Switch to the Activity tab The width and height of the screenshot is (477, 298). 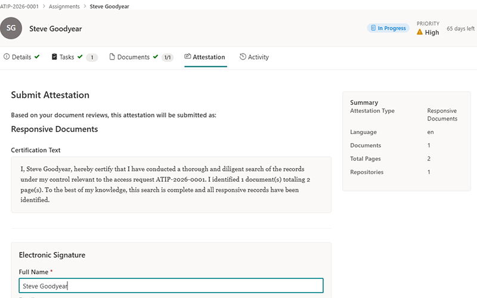[x=258, y=57]
